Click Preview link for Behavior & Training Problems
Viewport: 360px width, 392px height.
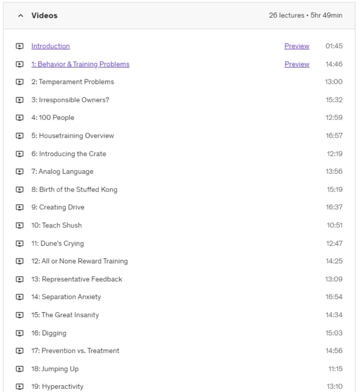(297, 64)
